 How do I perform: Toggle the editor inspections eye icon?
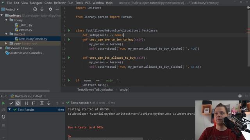248,7
